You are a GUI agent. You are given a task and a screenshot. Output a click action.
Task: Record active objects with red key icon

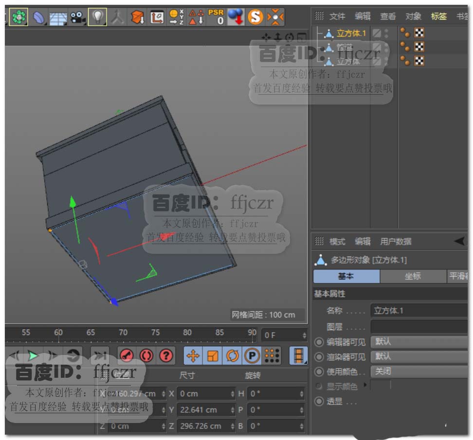point(127,356)
